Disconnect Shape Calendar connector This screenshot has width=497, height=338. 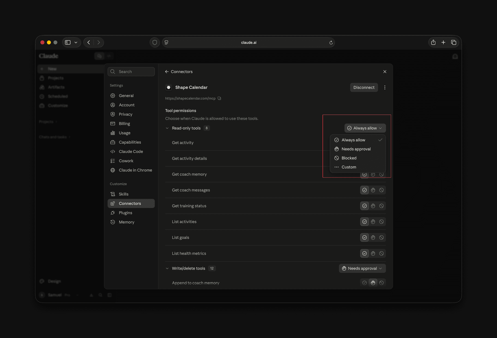[x=364, y=87]
